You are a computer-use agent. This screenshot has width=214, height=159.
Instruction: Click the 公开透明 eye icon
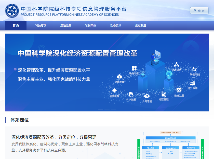(147, 96)
